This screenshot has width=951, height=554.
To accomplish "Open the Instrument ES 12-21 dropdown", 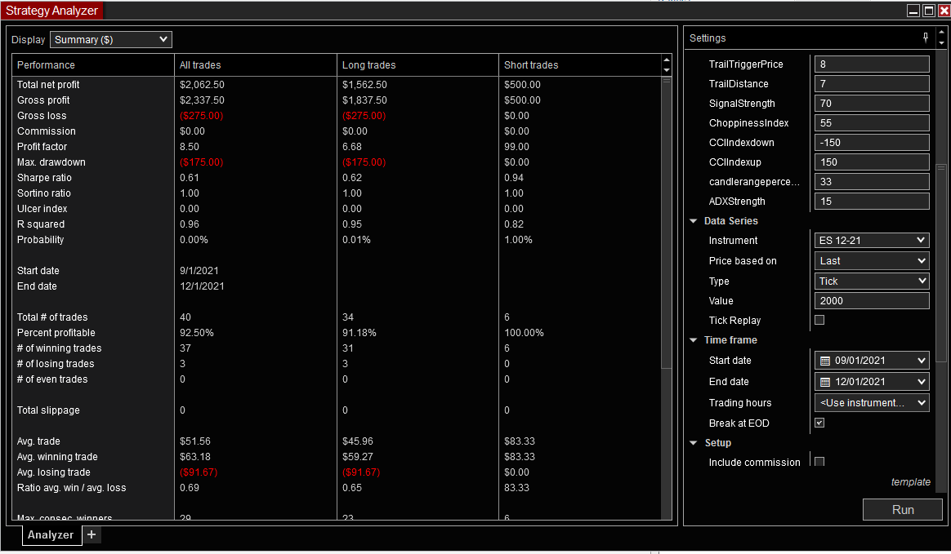I will point(872,241).
